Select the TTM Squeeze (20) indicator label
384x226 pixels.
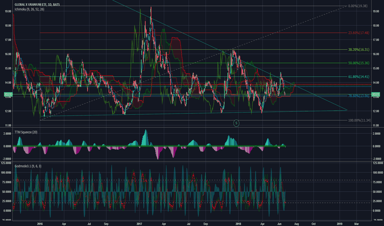pos(26,132)
